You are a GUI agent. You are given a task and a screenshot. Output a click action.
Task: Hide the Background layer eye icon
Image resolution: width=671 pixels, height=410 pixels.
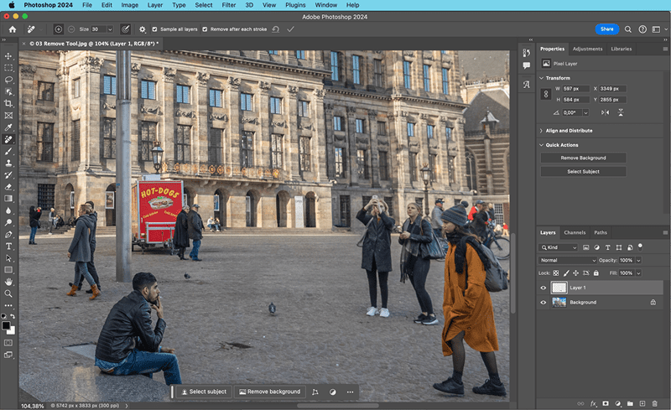[x=544, y=303]
